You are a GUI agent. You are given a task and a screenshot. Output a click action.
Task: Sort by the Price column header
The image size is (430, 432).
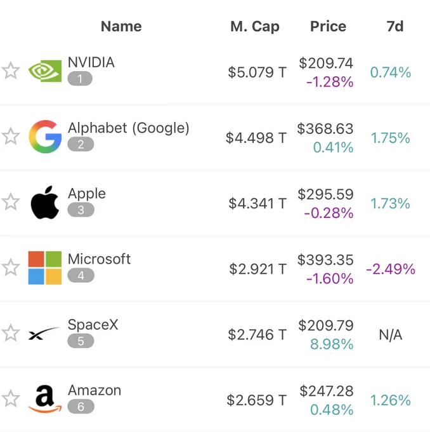click(x=329, y=27)
